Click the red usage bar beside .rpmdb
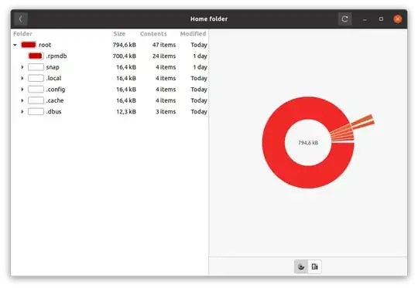Viewport: 418px width, 288px height. click(x=36, y=56)
